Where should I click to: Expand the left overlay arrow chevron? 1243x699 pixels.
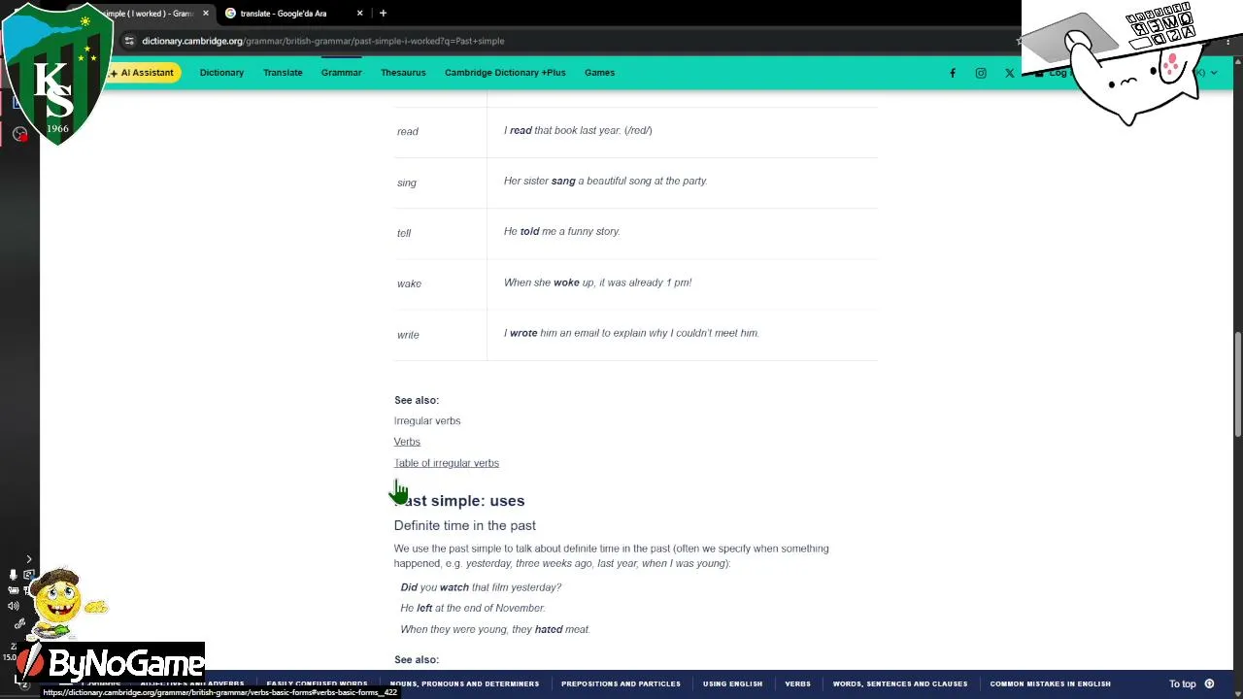pos(29,559)
